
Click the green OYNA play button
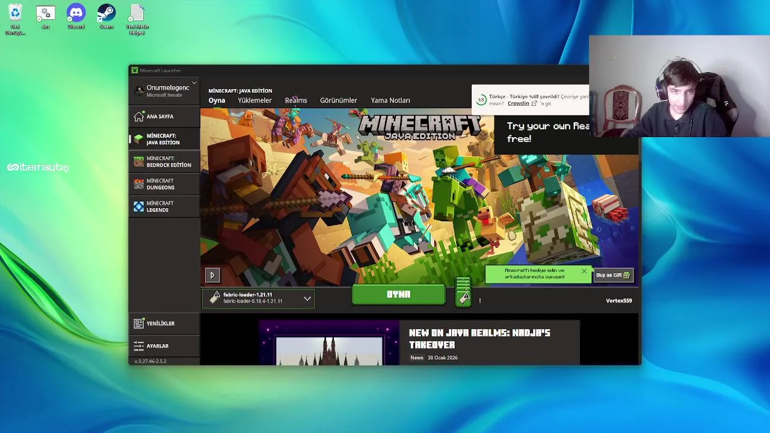tap(398, 295)
